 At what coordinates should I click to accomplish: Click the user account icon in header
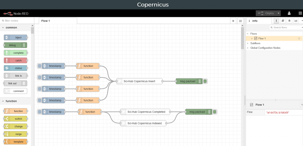pyautogui.click(x=289, y=13)
